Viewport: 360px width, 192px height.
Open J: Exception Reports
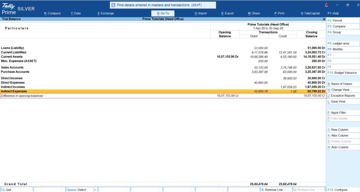click(343, 95)
